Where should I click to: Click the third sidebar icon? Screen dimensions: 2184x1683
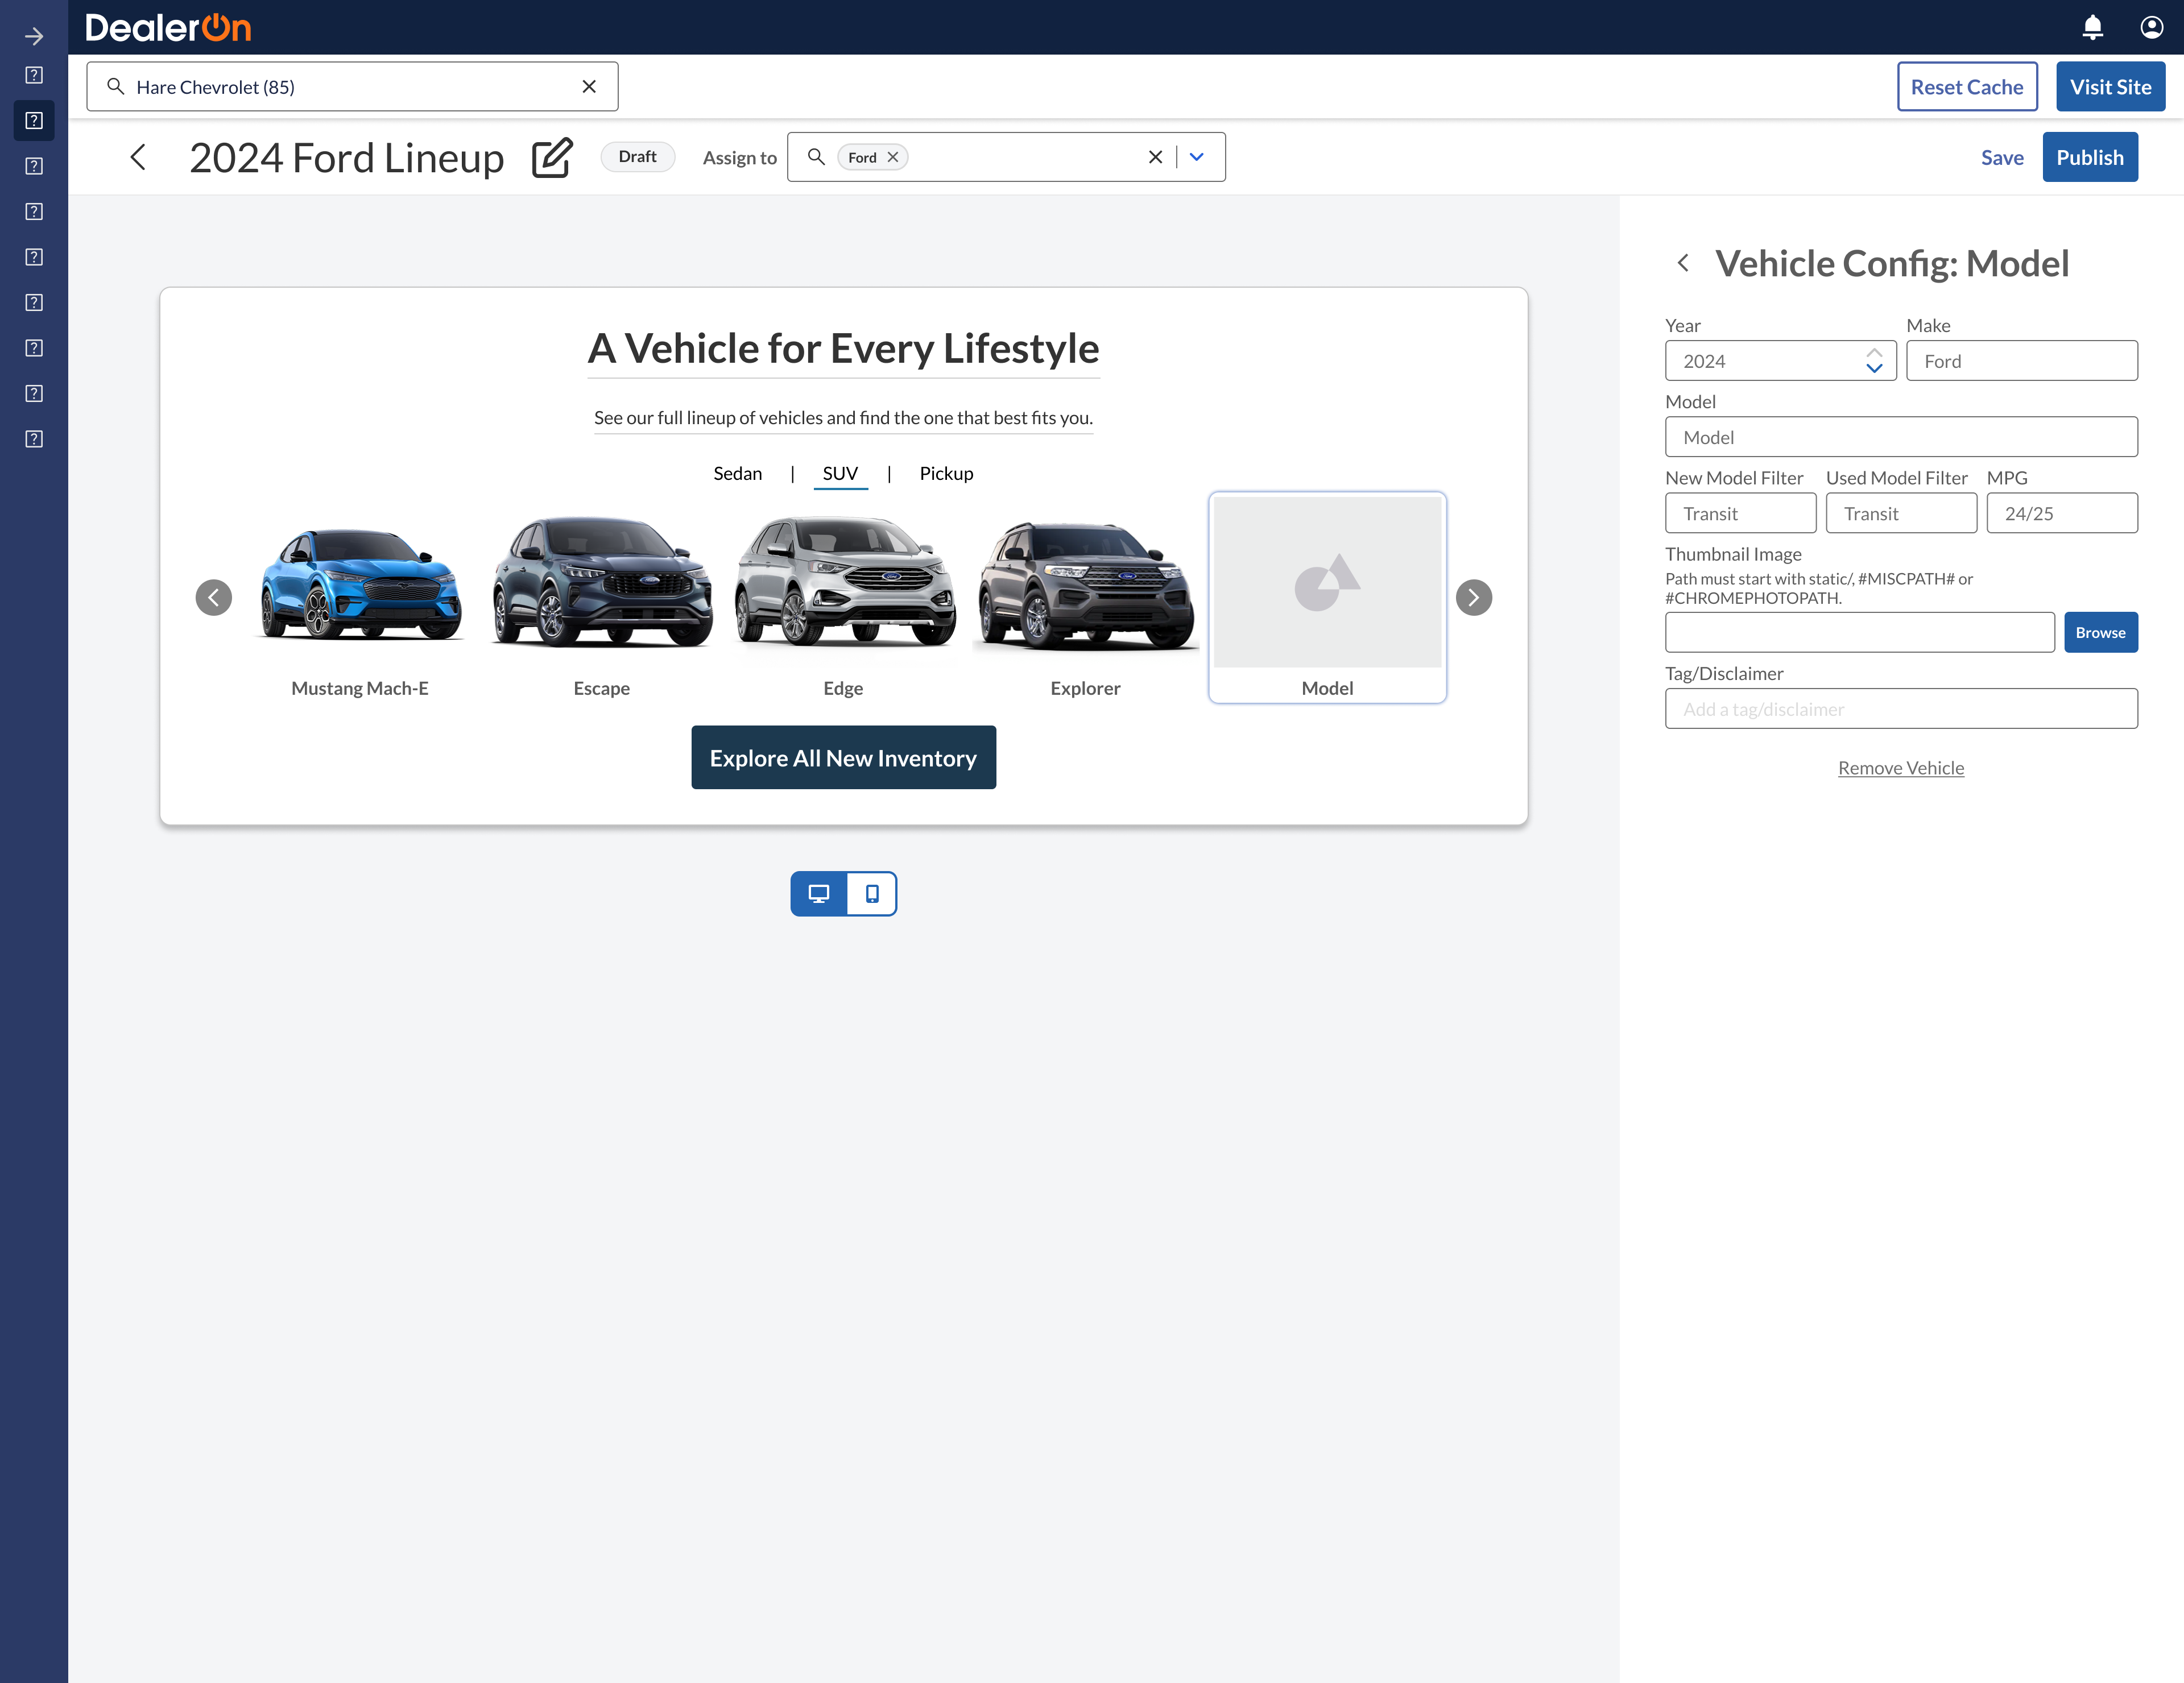(34, 166)
